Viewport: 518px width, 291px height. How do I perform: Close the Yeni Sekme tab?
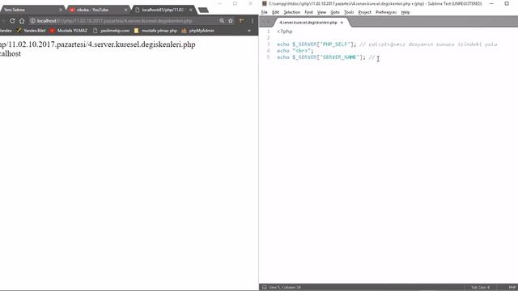point(61,10)
